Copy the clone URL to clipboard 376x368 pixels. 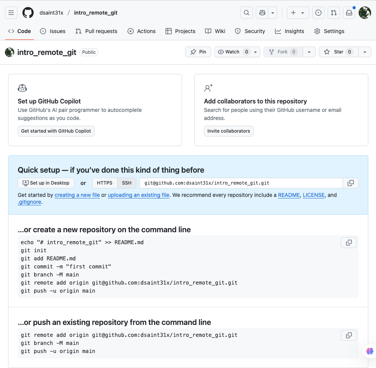coord(351,183)
